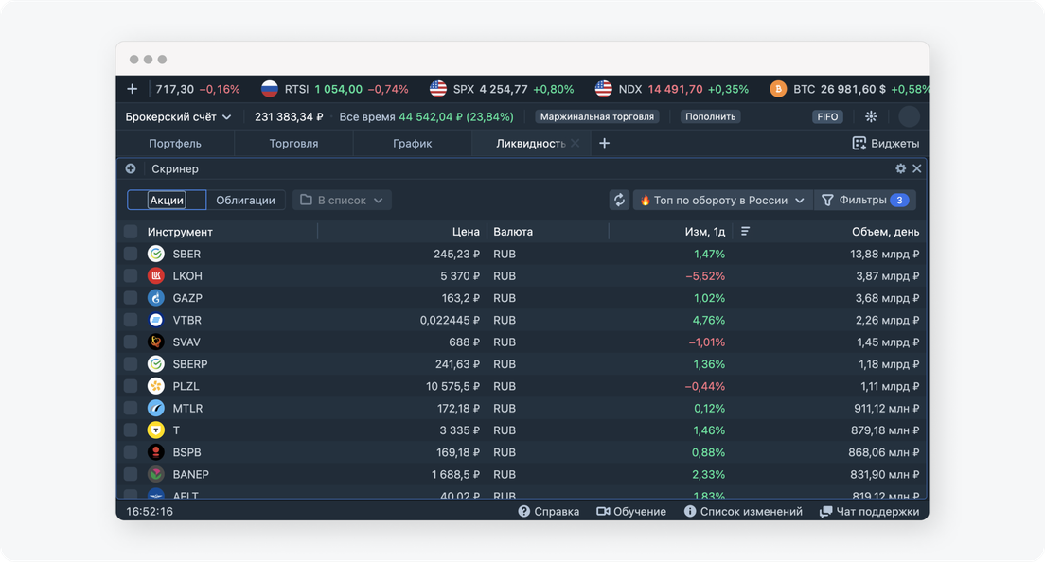The width and height of the screenshot is (1045, 562).
Task: Check the MTLR row checkbox
Action: (131, 408)
